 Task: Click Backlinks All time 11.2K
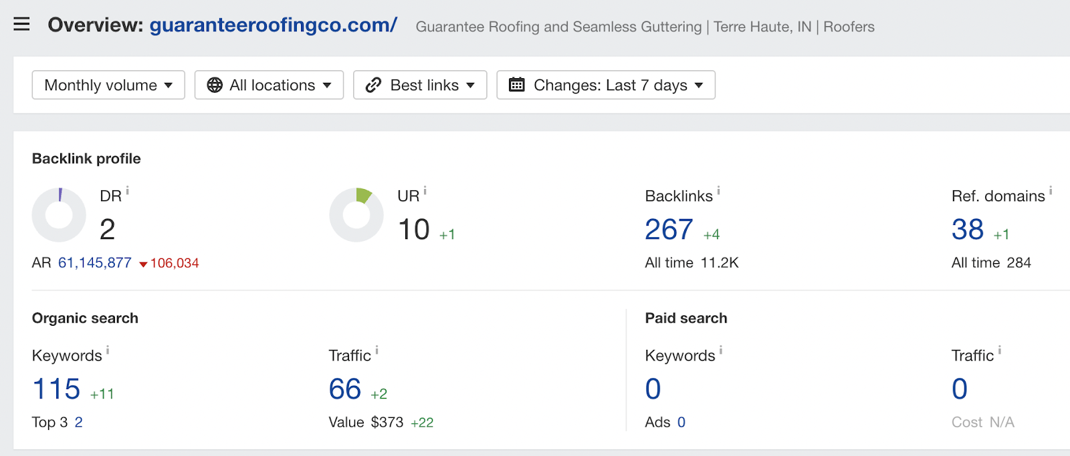click(691, 263)
